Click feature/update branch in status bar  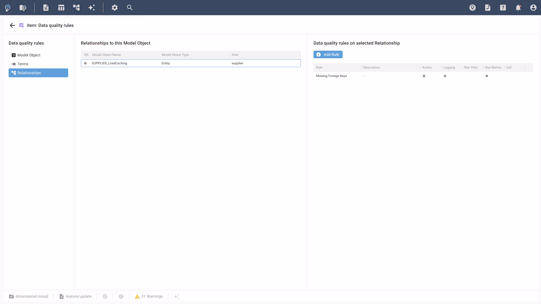tap(76, 296)
